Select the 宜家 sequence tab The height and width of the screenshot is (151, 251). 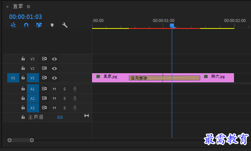point(18,6)
